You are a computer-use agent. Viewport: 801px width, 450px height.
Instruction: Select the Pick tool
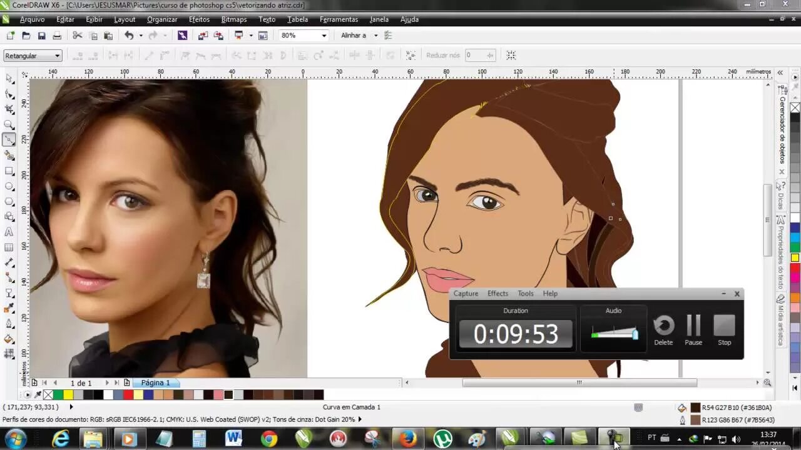point(9,79)
